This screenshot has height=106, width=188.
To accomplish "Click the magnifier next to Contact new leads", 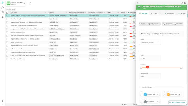I will pyautogui.click(x=30, y=4).
